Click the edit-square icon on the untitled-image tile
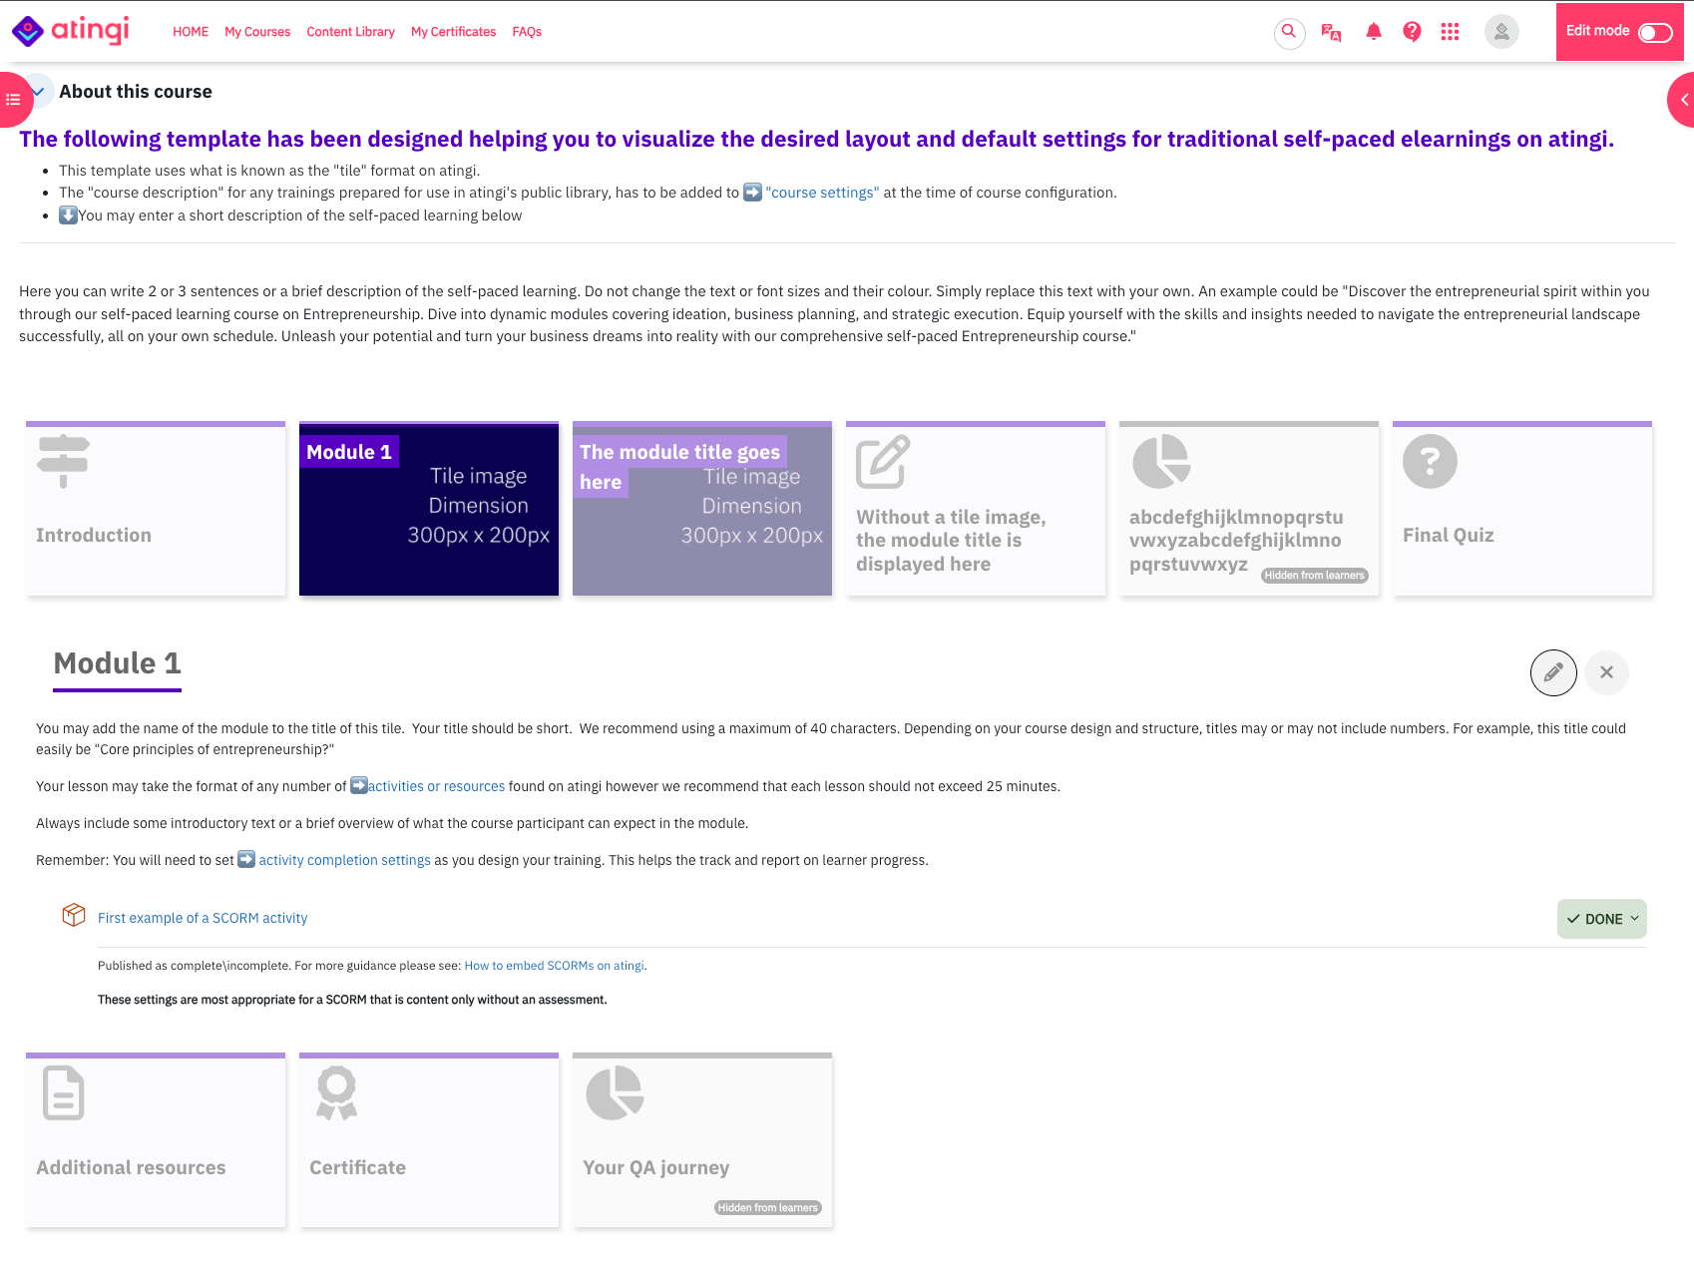 tap(883, 461)
